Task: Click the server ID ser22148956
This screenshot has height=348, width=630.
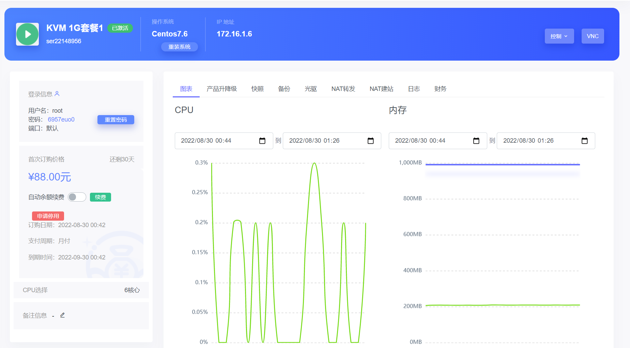Action: pyautogui.click(x=64, y=41)
